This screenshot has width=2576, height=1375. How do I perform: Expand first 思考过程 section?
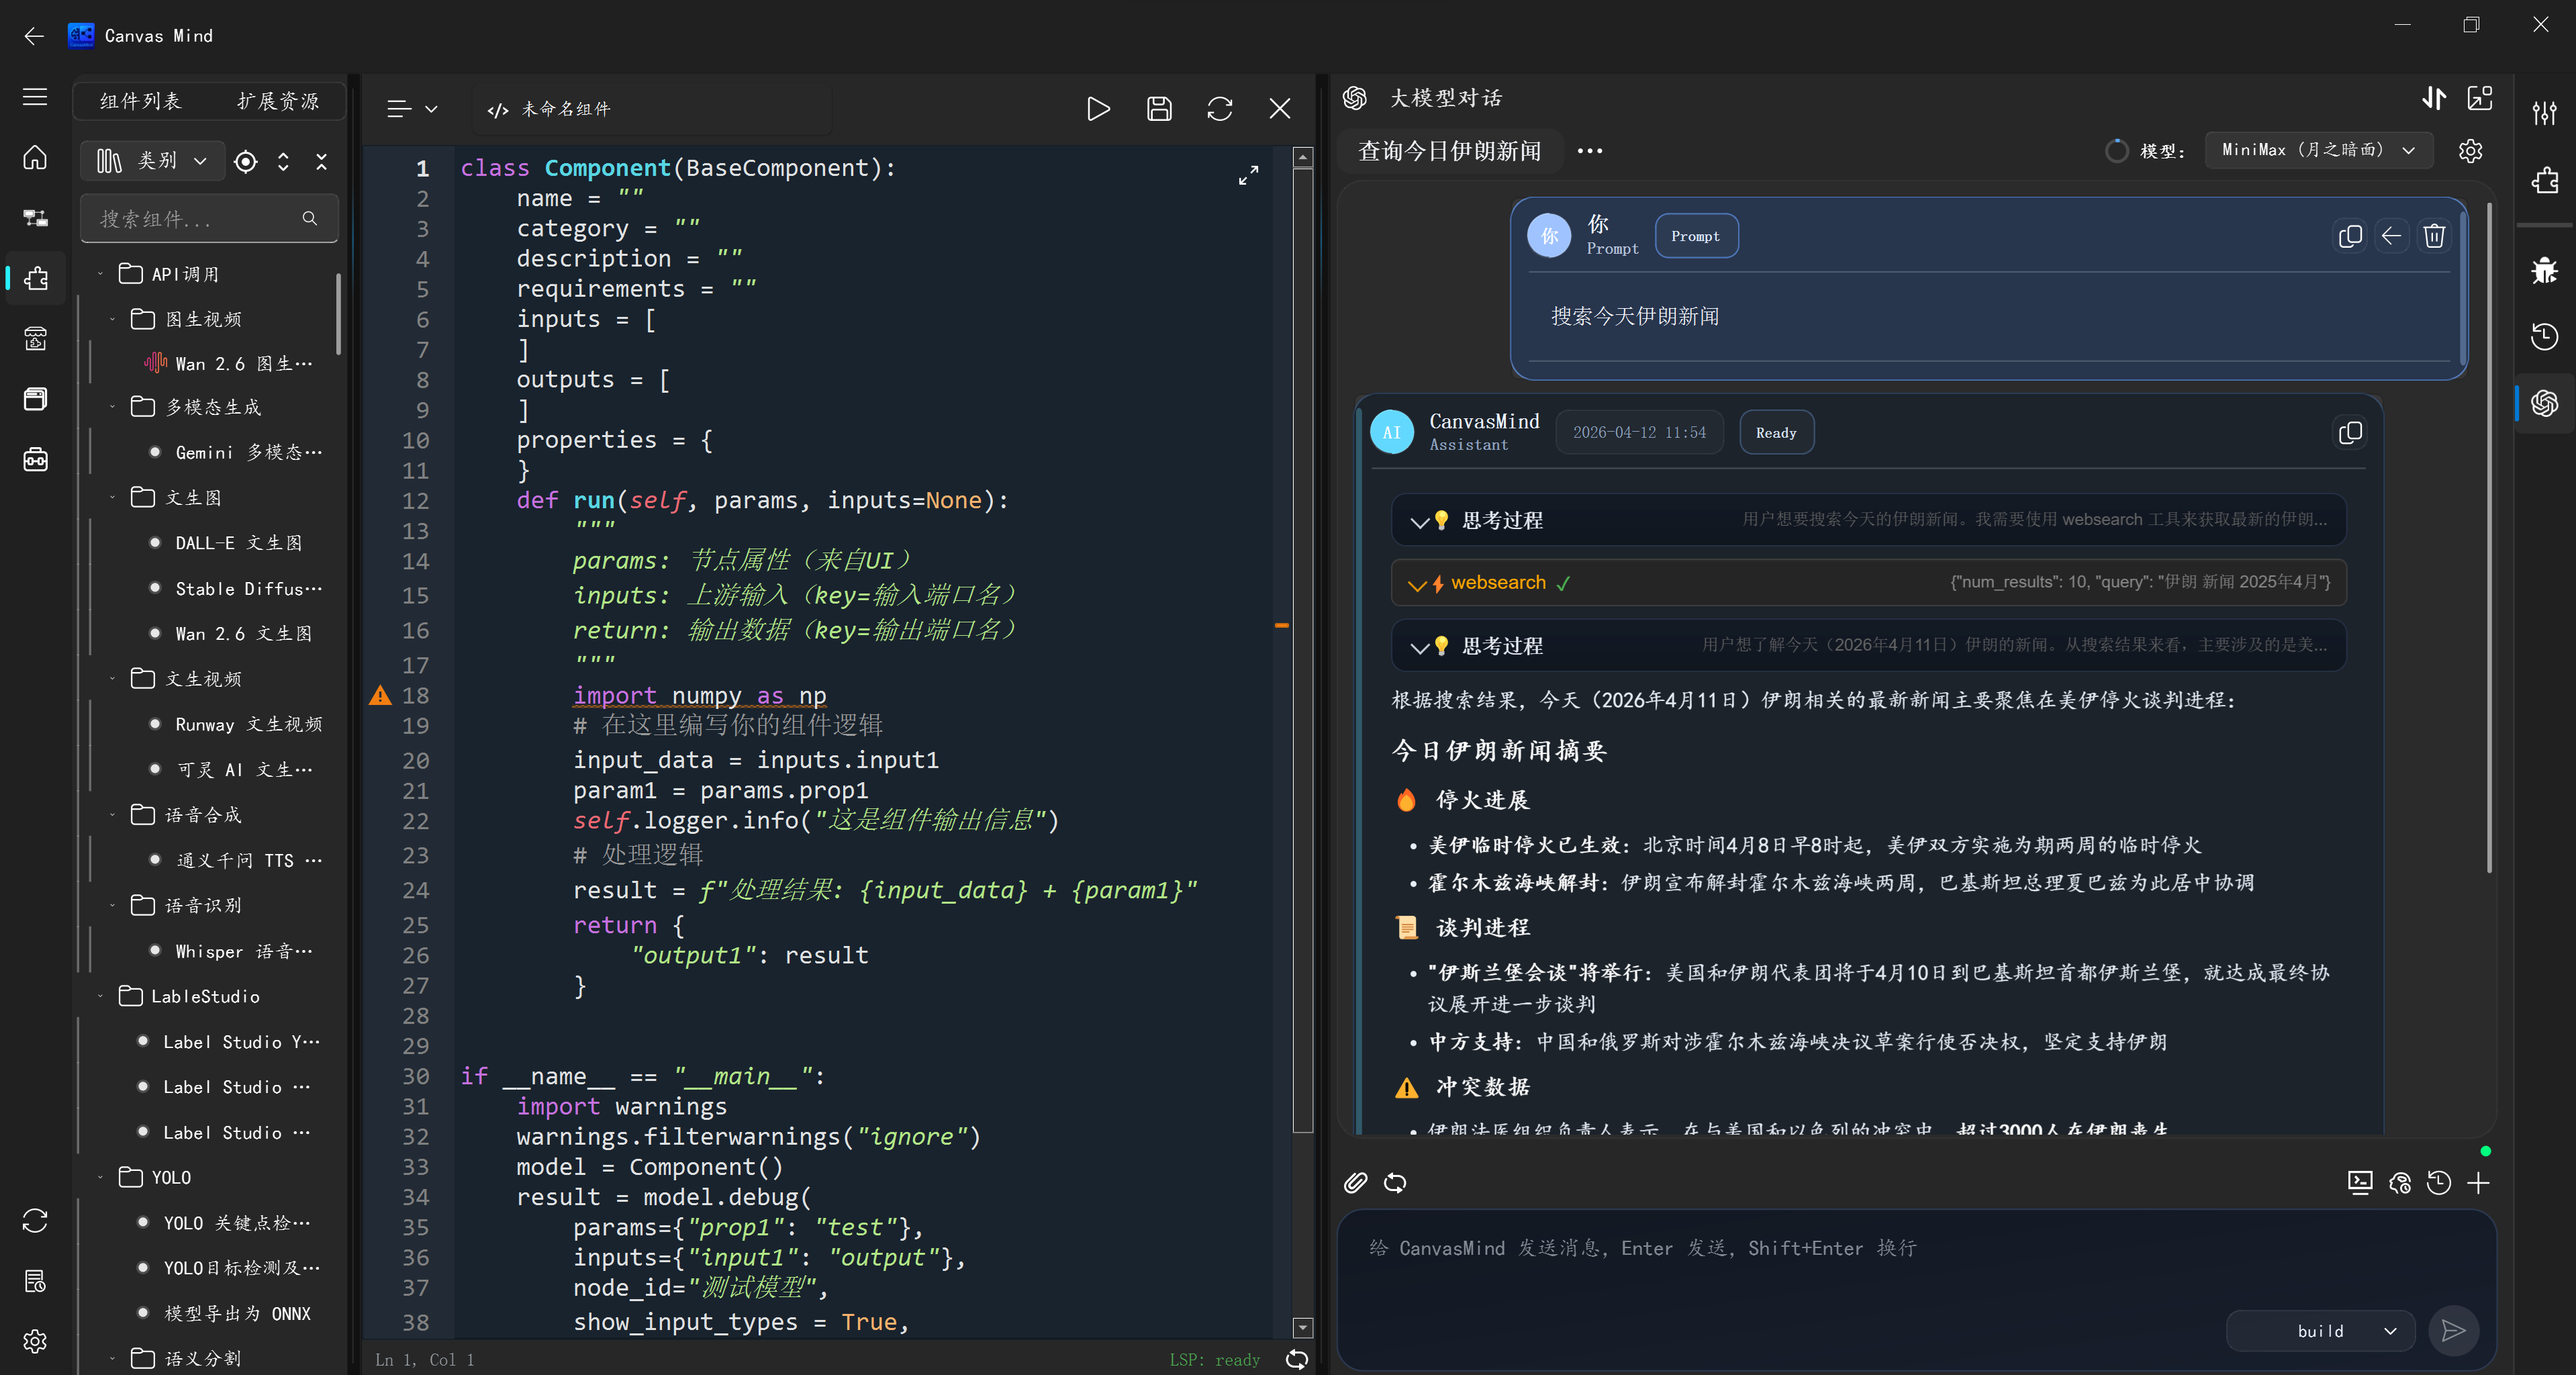(x=1868, y=520)
